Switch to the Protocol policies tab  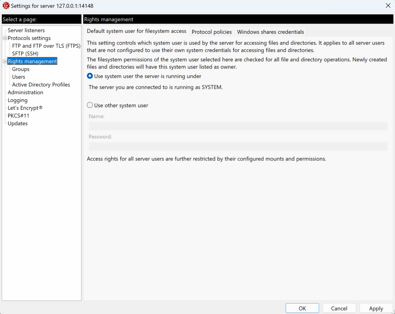211,32
